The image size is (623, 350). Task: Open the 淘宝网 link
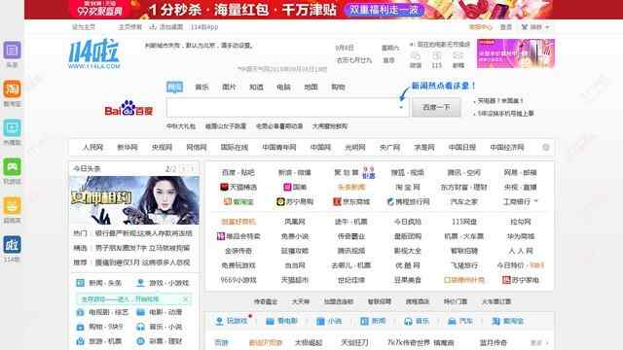pyautogui.click(x=408, y=187)
